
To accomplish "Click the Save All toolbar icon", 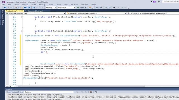I will coord(29,7).
